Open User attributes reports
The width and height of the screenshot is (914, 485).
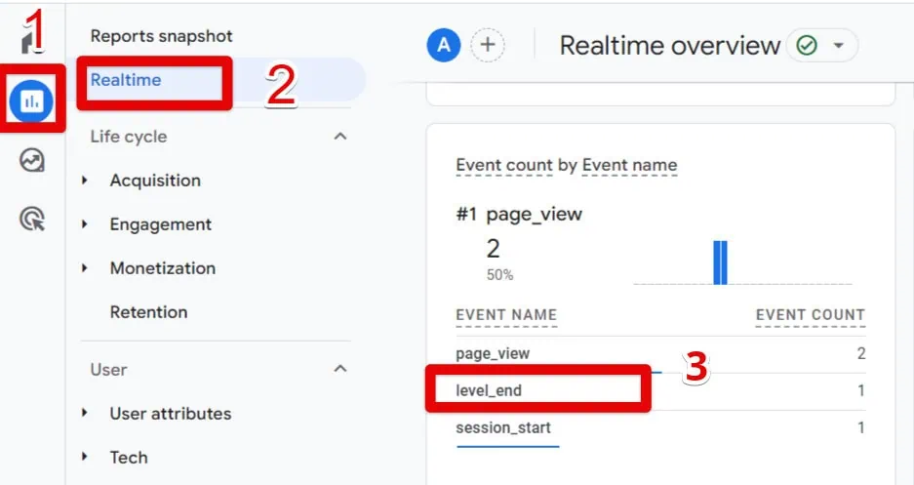tap(170, 414)
